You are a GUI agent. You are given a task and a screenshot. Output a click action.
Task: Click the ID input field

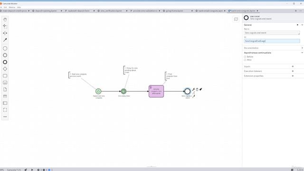click(272, 41)
